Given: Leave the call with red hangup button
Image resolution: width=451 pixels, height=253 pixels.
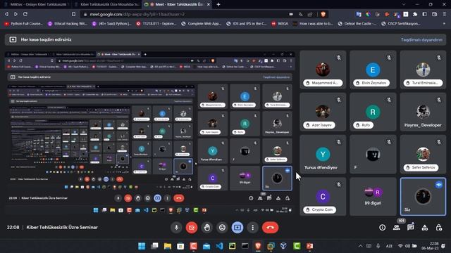Looking at the screenshot, I should point(270,228).
